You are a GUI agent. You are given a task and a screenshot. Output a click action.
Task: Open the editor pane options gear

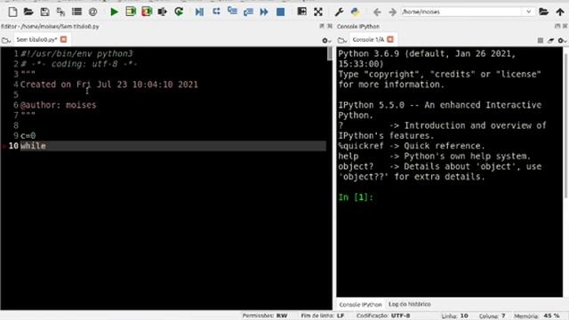pyautogui.click(x=326, y=41)
